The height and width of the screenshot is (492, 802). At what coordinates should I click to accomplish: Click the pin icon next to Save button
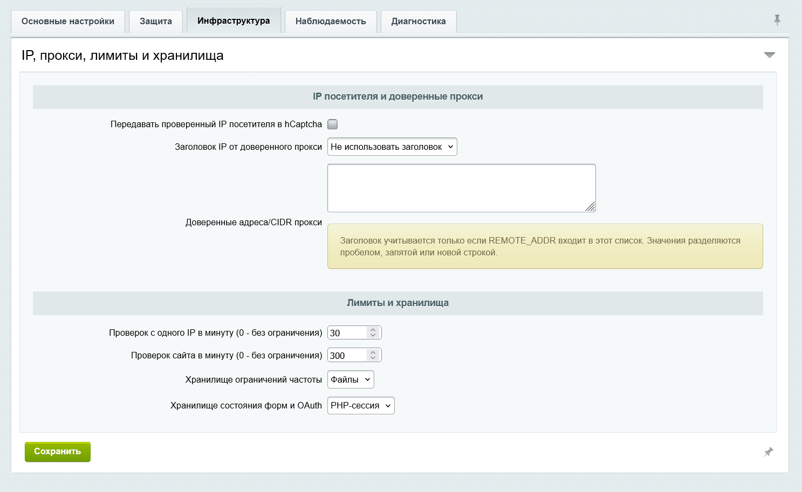[769, 452]
